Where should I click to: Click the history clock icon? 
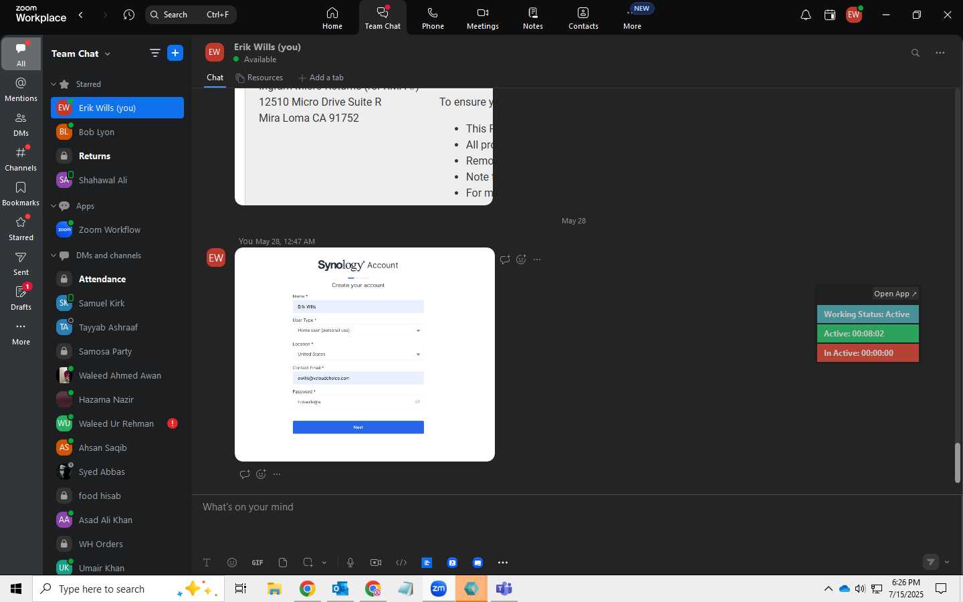129,15
